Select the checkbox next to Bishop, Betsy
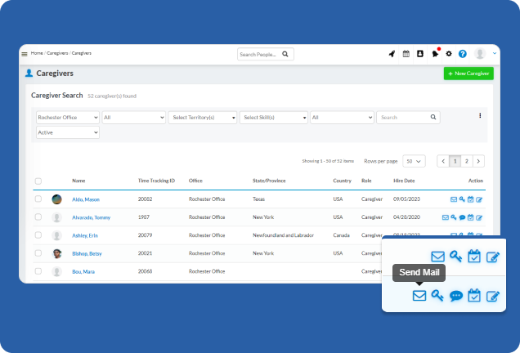Viewport: 520px width, 353px height. click(38, 253)
